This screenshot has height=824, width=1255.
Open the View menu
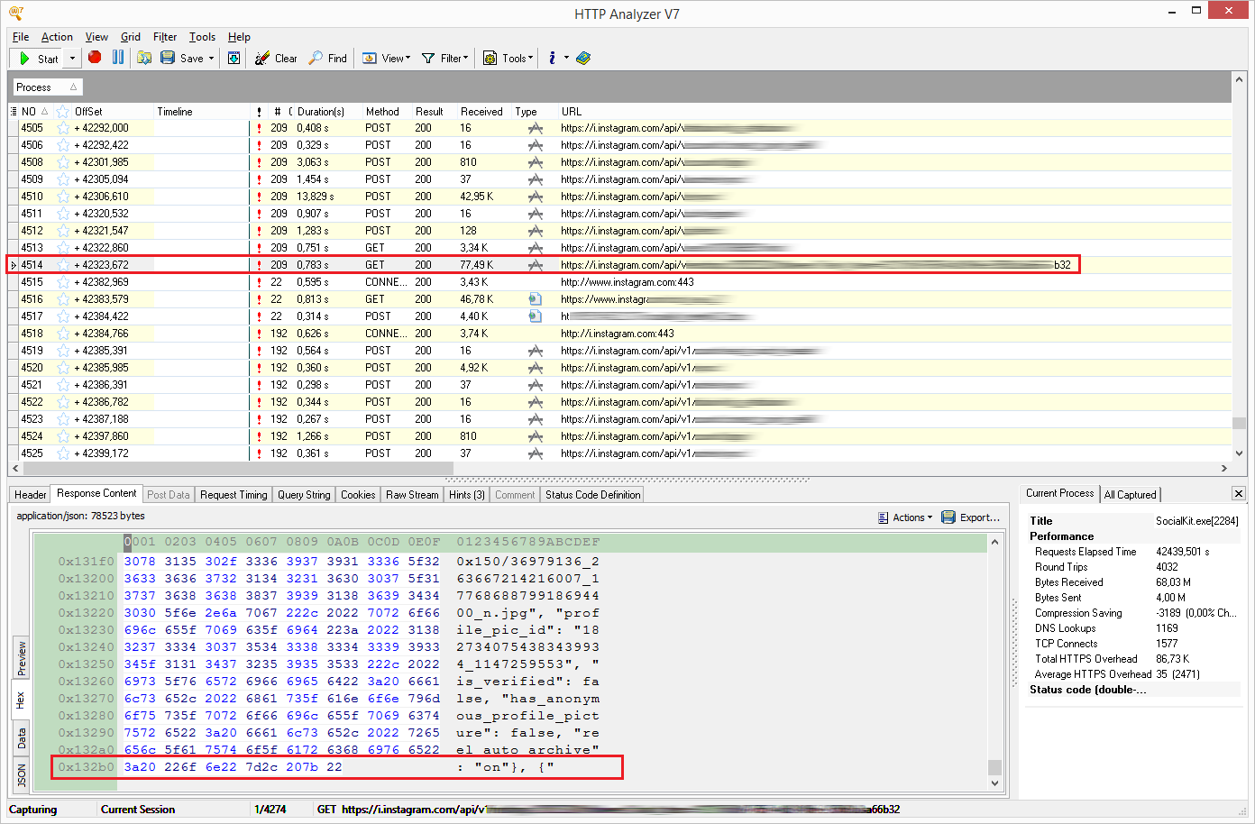pos(96,37)
